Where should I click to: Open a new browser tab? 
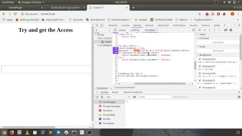coord(133,8)
